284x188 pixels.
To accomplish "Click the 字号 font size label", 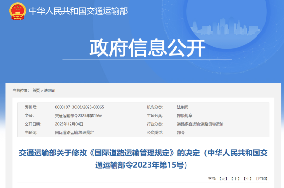I will pyautogui.click(x=212, y=179).
